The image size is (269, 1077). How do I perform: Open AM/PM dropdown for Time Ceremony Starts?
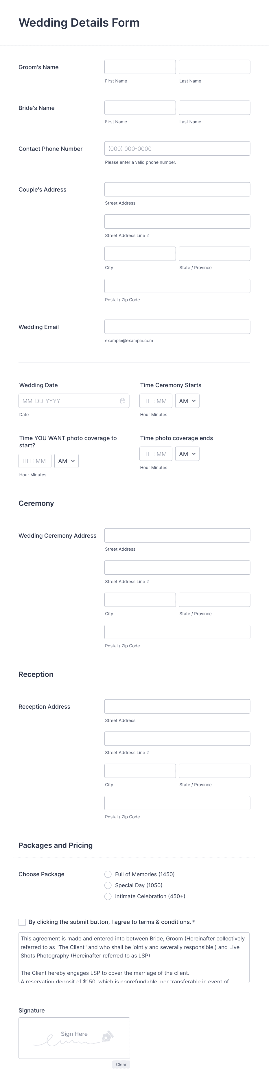(x=187, y=400)
